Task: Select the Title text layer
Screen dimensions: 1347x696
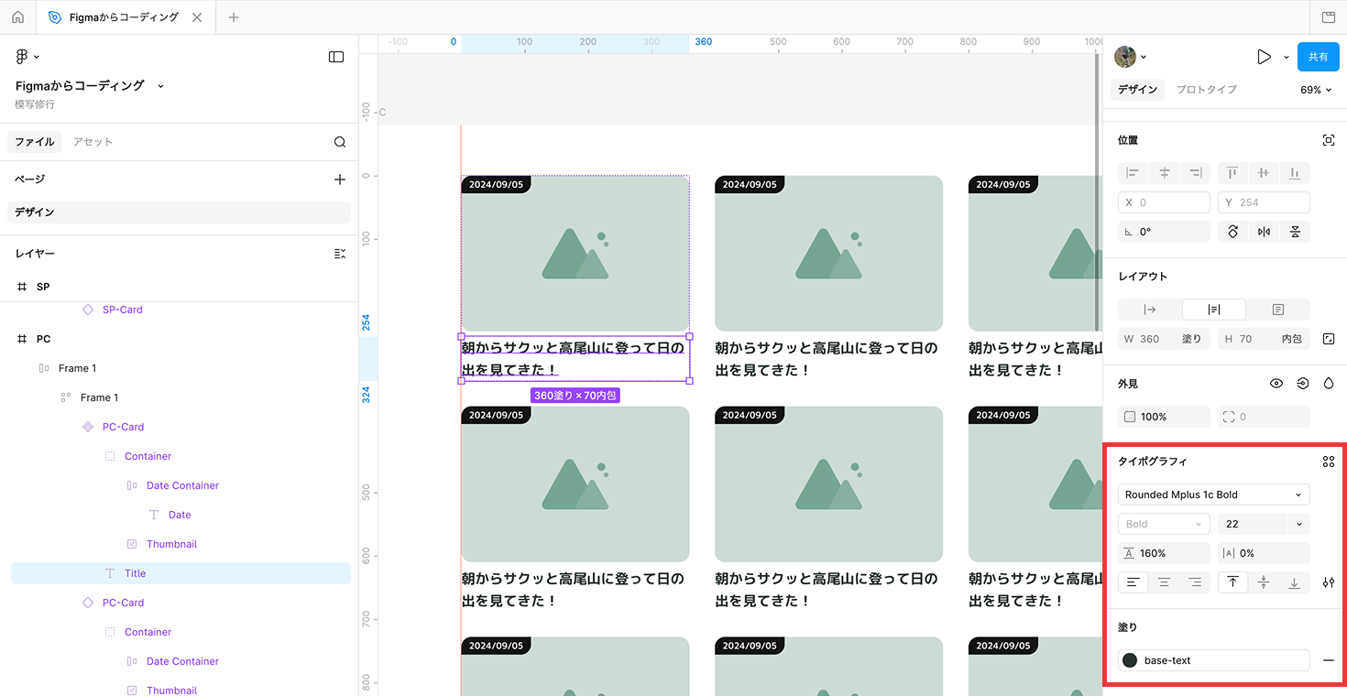Action: (180, 573)
